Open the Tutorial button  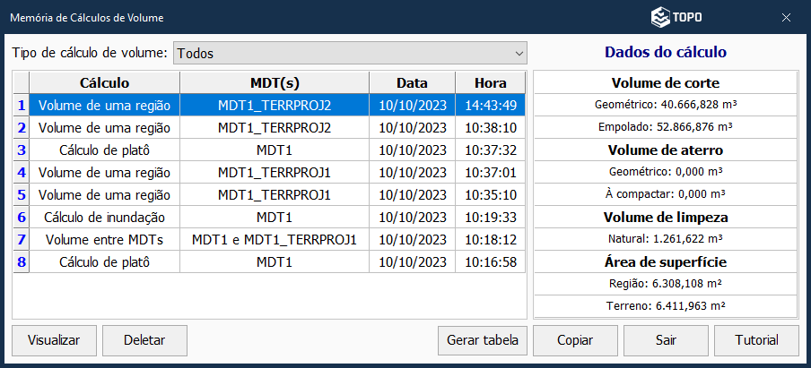[x=756, y=340]
